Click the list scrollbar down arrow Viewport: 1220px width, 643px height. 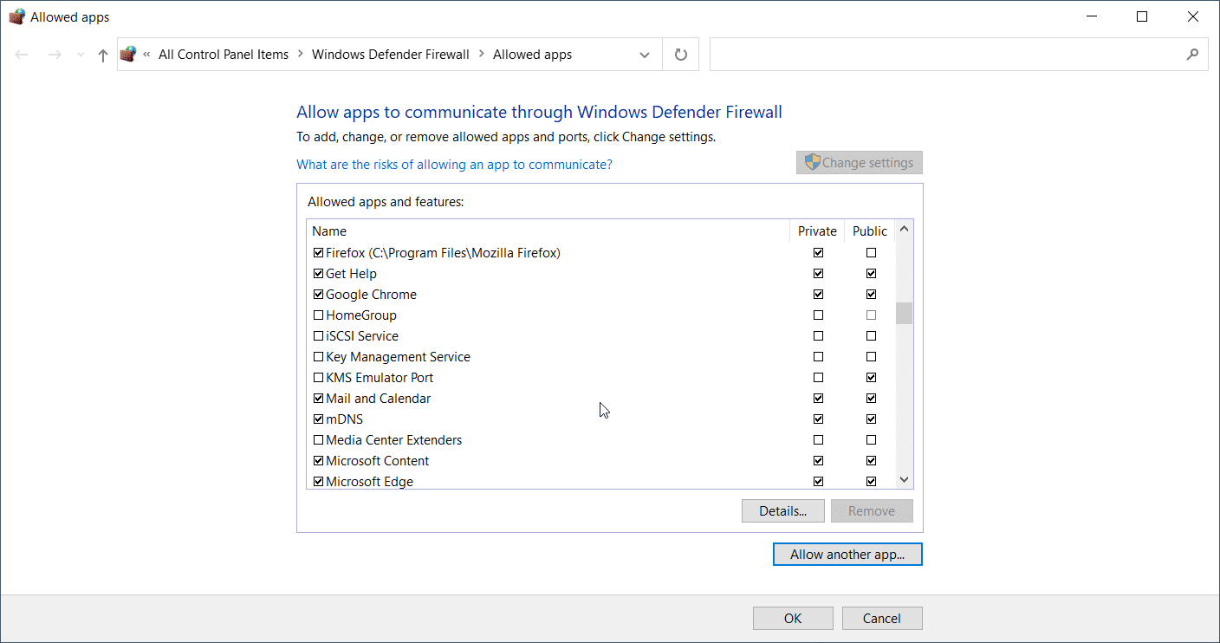(x=904, y=480)
